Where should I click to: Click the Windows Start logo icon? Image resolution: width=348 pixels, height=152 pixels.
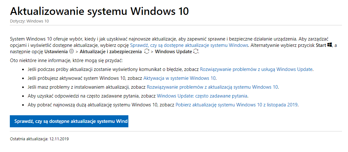tap(329, 45)
